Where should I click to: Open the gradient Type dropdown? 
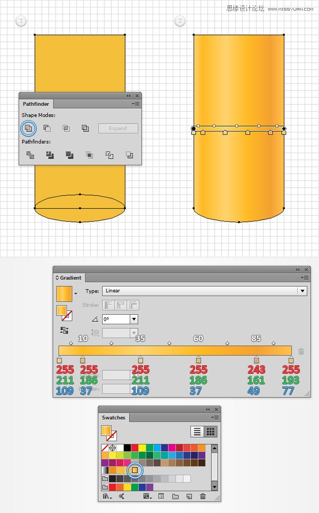pos(302,291)
